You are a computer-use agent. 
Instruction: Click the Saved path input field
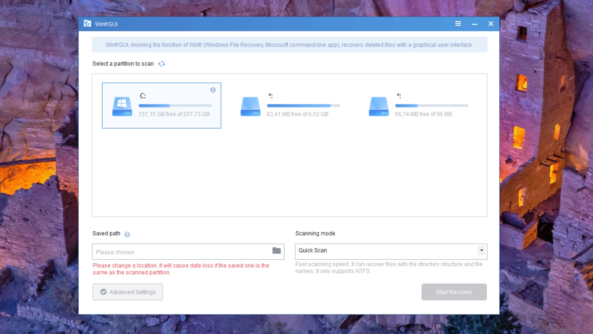[x=188, y=251]
